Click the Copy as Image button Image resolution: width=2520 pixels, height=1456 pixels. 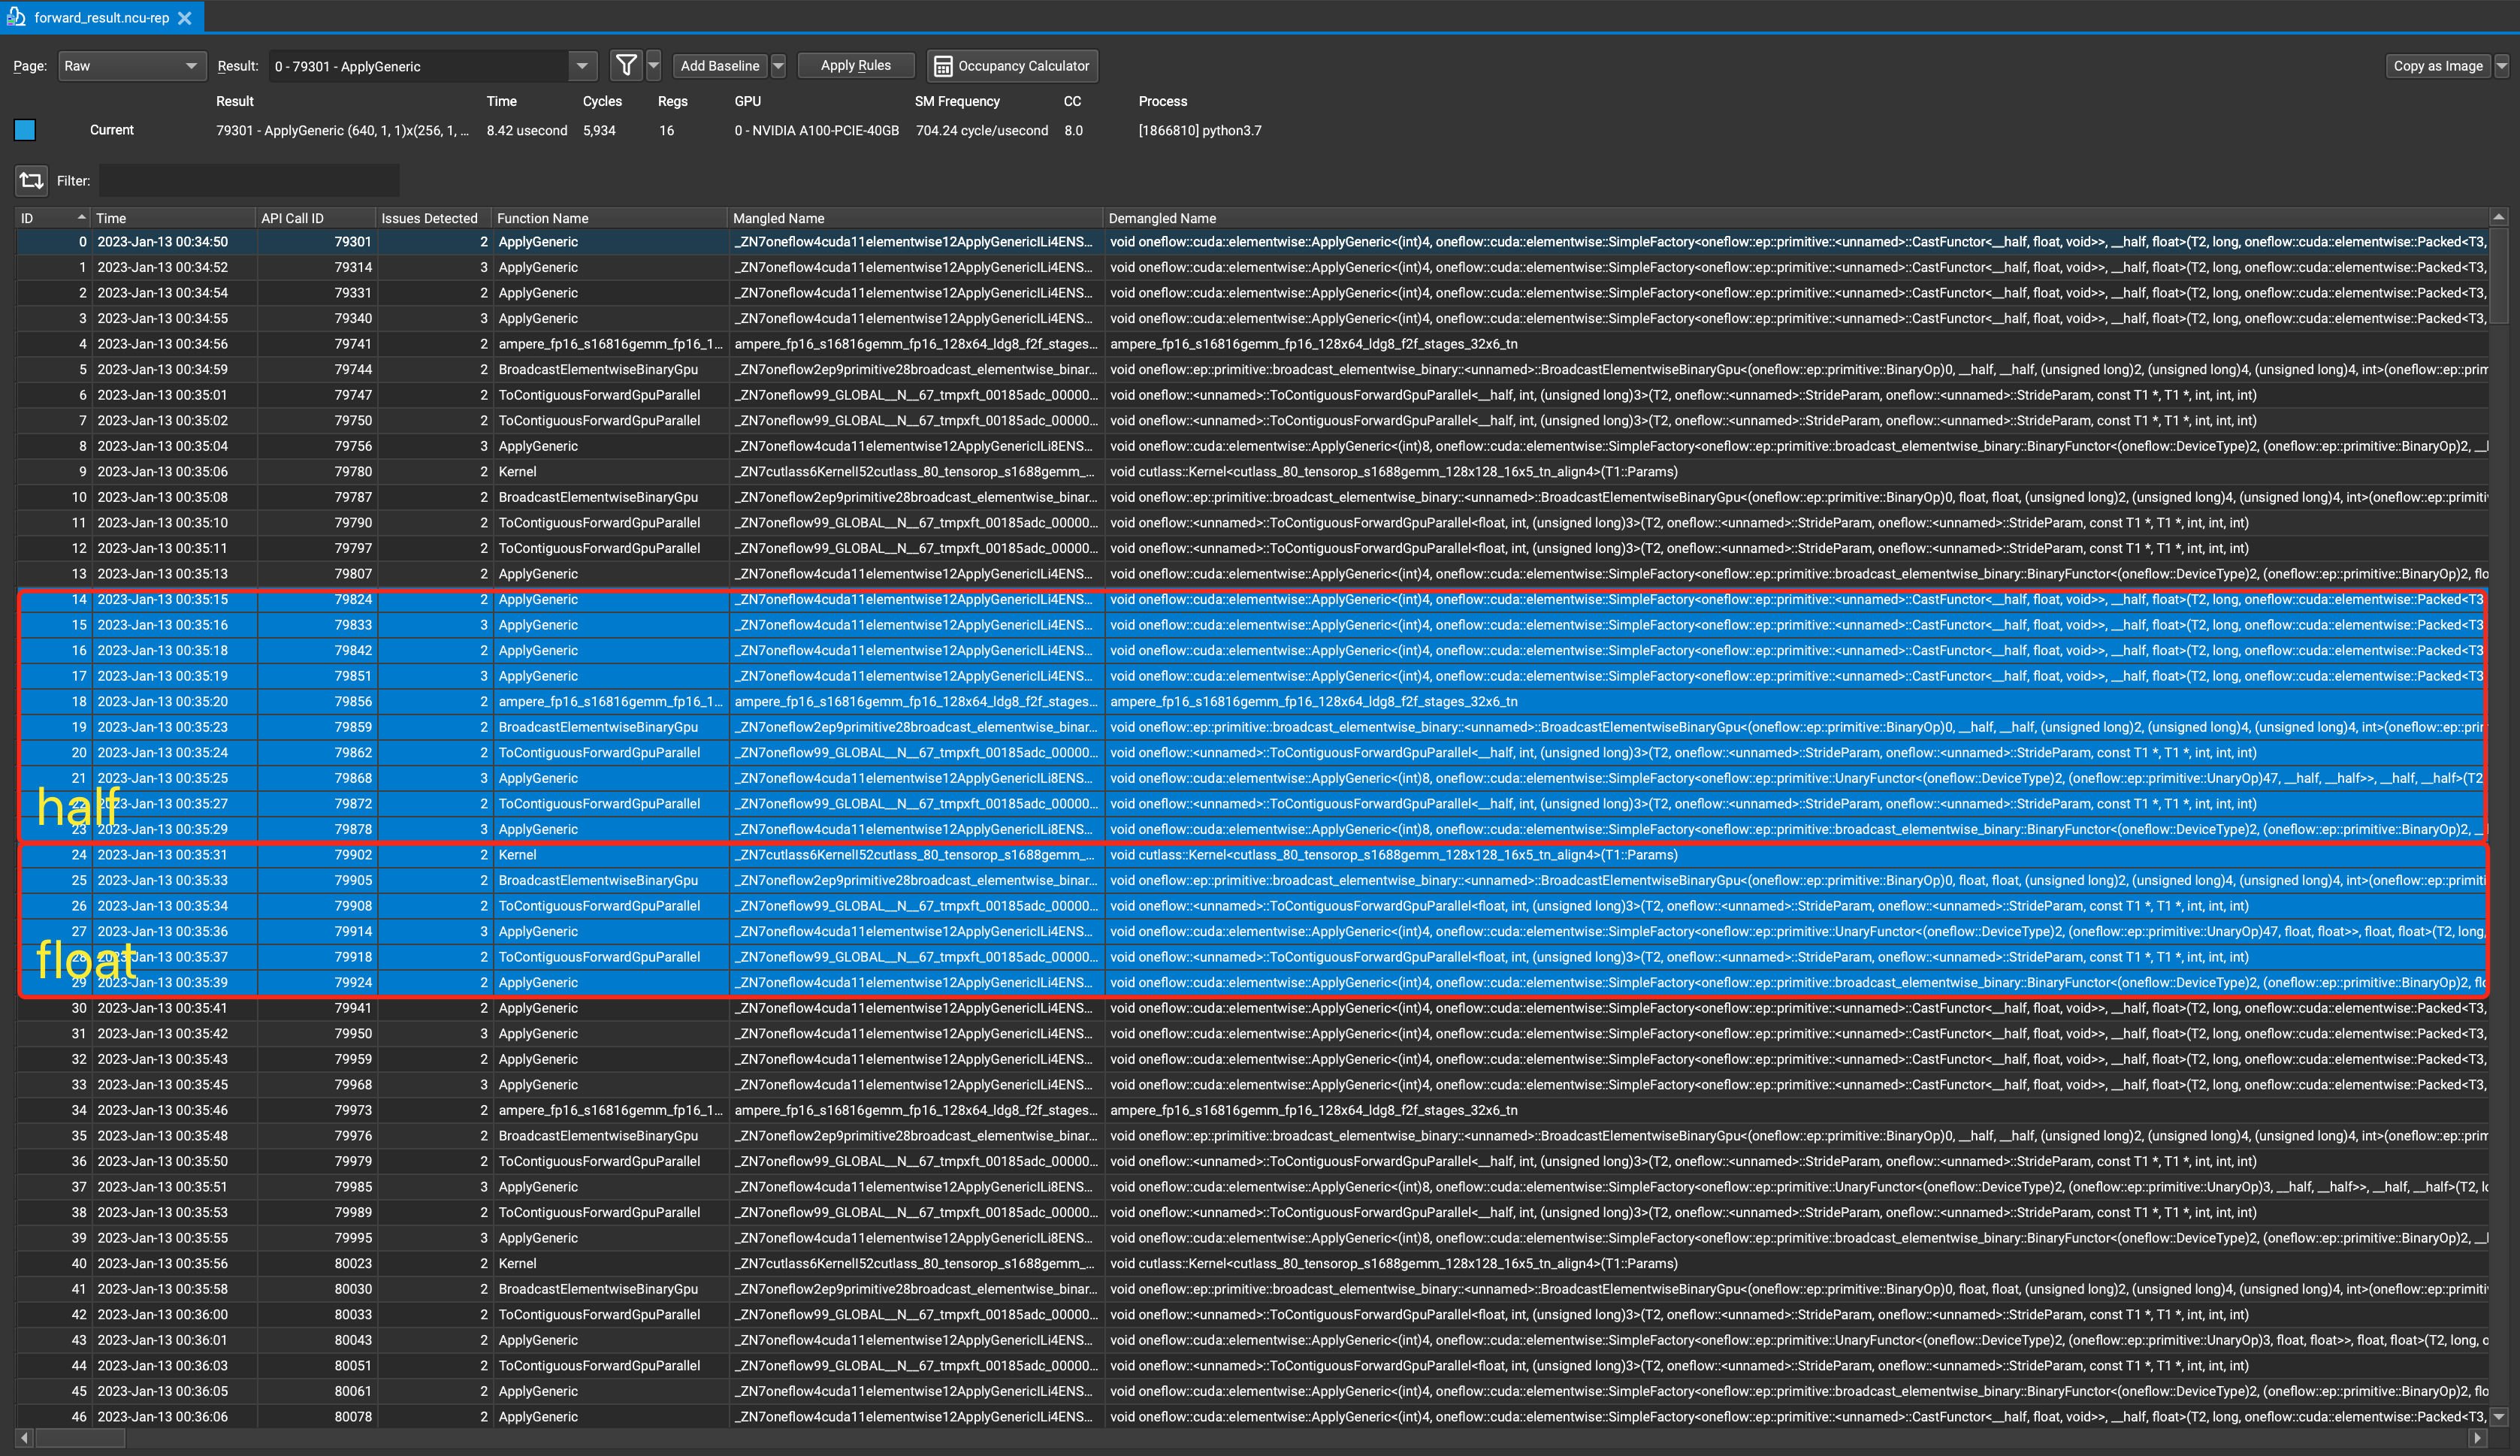click(2438, 66)
